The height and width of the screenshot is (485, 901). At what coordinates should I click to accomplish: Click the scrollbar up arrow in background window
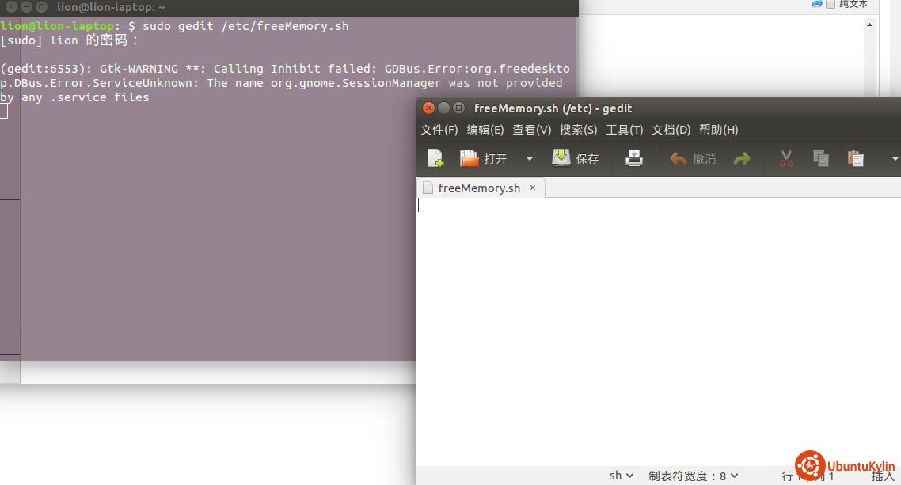[x=869, y=25]
